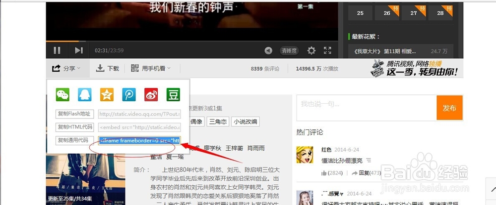The width and height of the screenshot is (496, 205).
Task: Open the 清晰度 quality selector
Action: click(x=289, y=51)
